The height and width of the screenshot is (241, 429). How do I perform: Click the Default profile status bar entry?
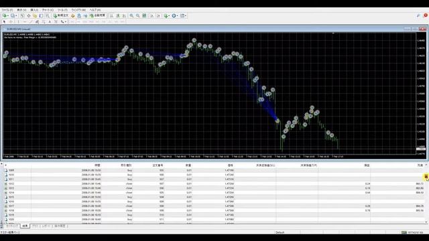(x=280, y=232)
